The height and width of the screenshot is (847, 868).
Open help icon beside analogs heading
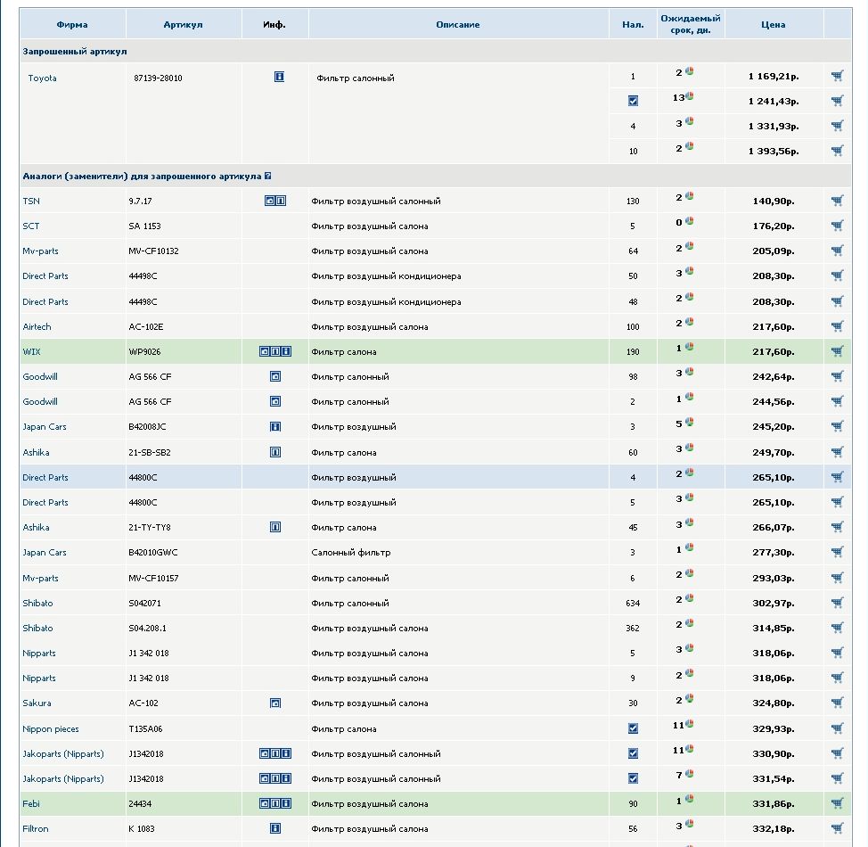coord(267,177)
